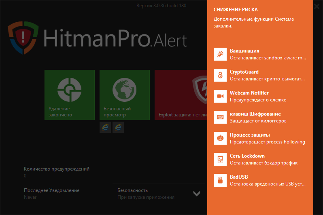The height and width of the screenshot is (215, 323).
Task: Click the 'Остановка вредоносных USB' description text
Action: coord(268,184)
